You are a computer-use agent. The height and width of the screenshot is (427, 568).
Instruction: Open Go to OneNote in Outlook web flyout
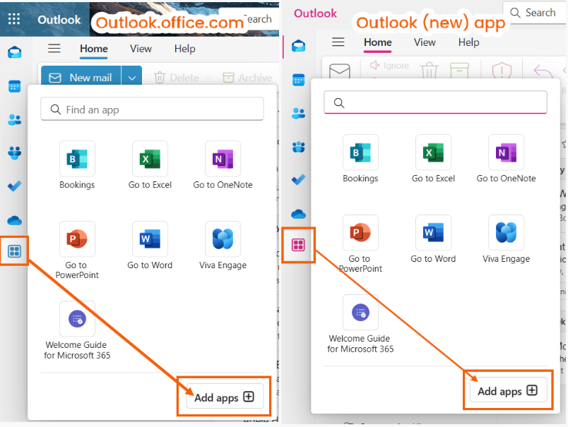click(x=223, y=165)
